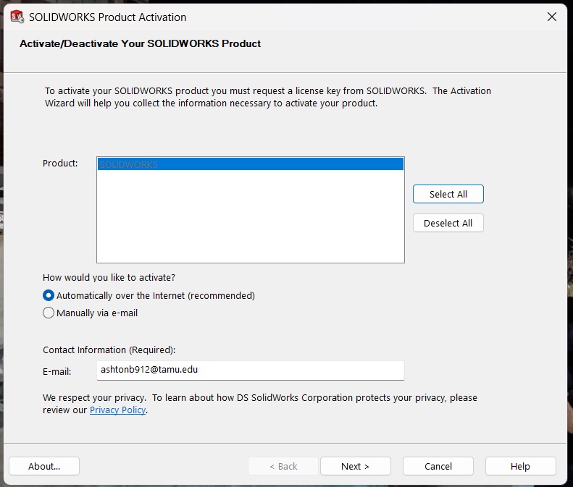573x487 pixels.
Task: Focus the E-mail address input field
Action: (x=250, y=370)
